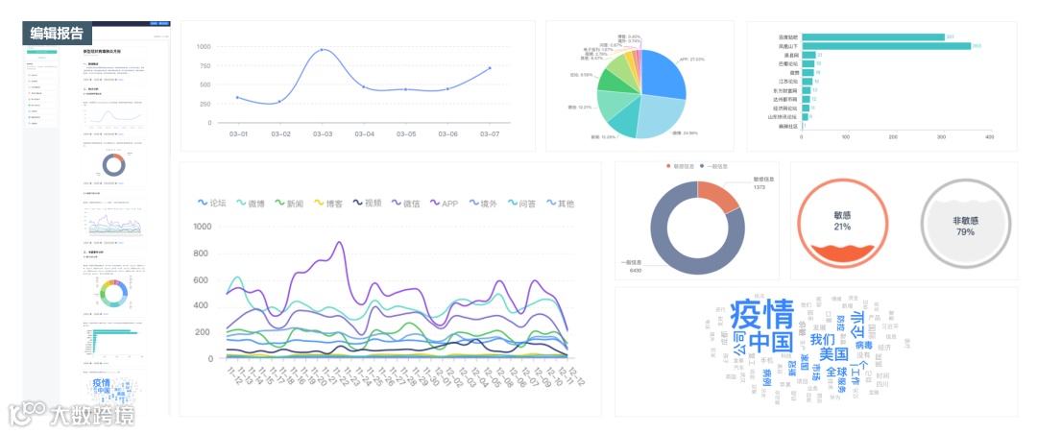The width and height of the screenshot is (1037, 434).
Task: Click the 经济网论坛 bar chart label
Action: (x=787, y=108)
